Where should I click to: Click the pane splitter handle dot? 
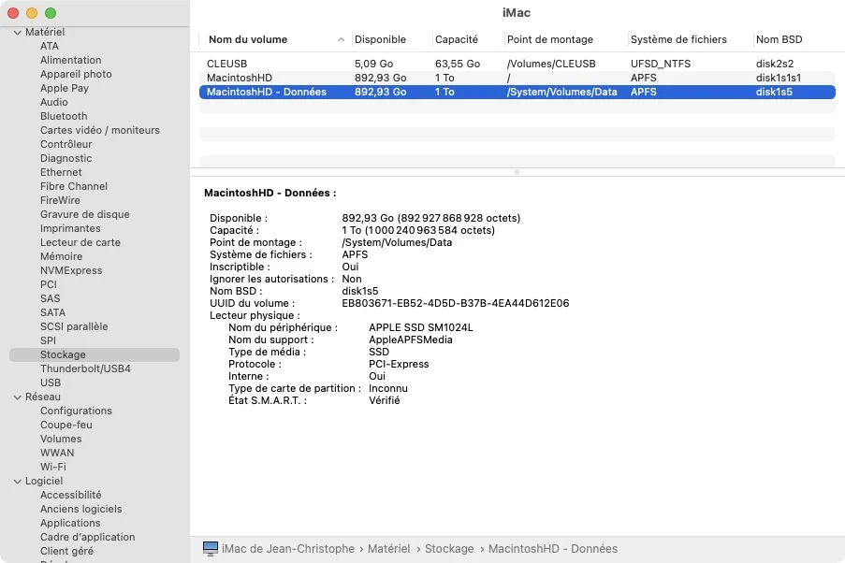[517, 172]
